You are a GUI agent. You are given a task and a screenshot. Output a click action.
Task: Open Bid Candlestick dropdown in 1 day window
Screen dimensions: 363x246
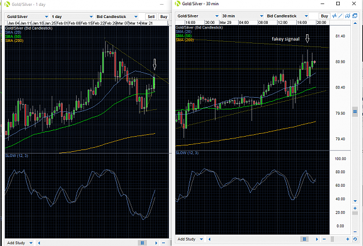click(117, 16)
